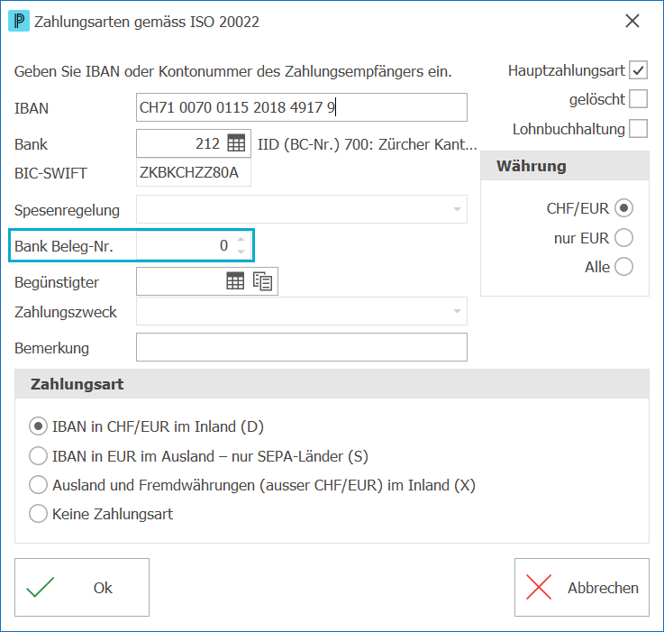Select nur EUR currency option
The image size is (664, 632).
tap(623, 238)
